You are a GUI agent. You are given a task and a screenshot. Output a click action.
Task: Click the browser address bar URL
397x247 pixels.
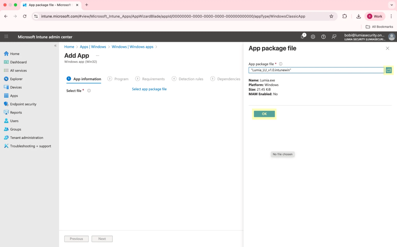(x=173, y=16)
